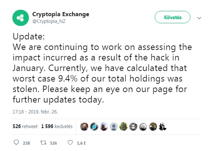Viewport: 214px width, 151px height.
Task: Open the grey sketch ball avatar
Action: [x=143, y=127]
